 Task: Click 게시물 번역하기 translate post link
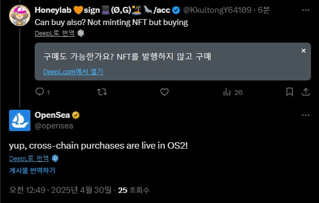[32, 170]
